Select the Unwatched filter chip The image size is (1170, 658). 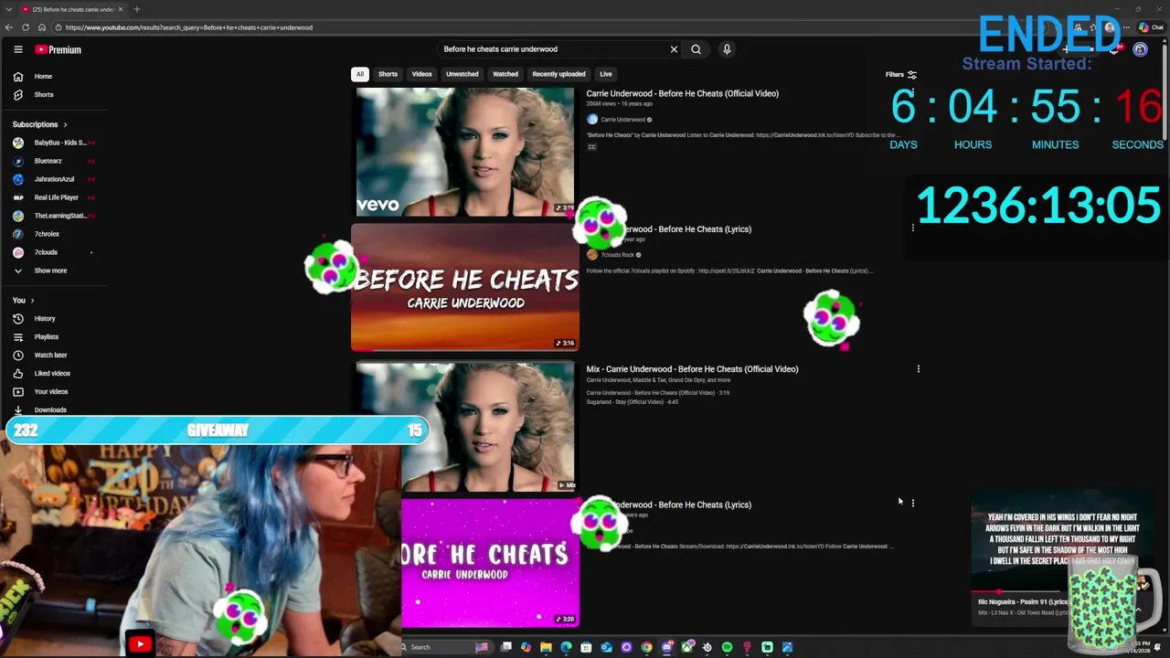[462, 74]
